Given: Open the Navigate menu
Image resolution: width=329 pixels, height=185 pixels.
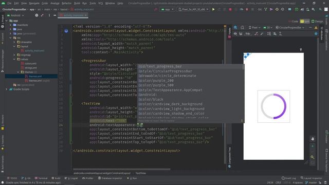Looking at the screenshot, I should coord(34,3).
